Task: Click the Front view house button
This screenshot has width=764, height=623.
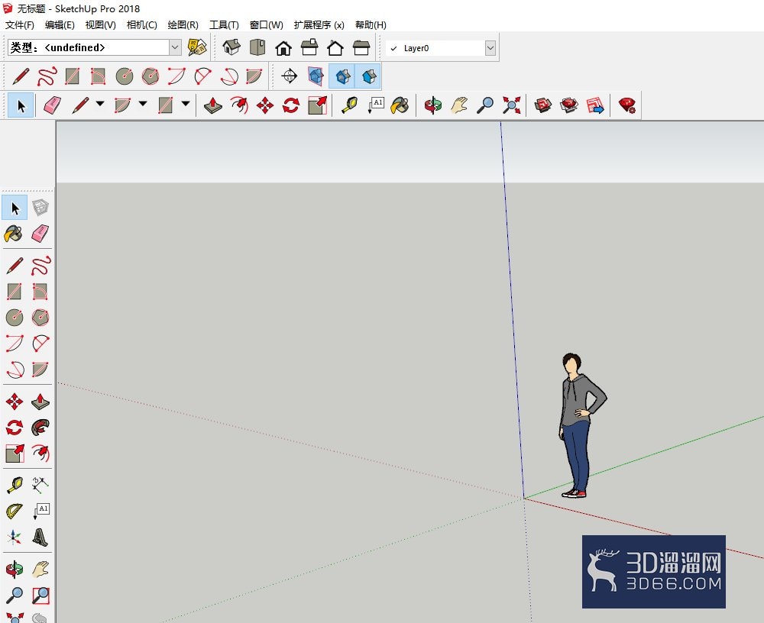Action: point(283,47)
